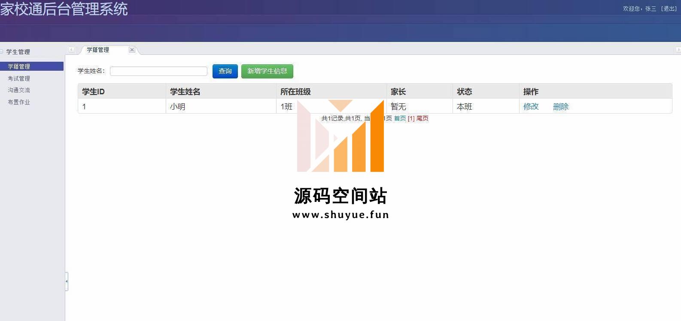Open 沟通交流 in the sidebar

pos(19,90)
